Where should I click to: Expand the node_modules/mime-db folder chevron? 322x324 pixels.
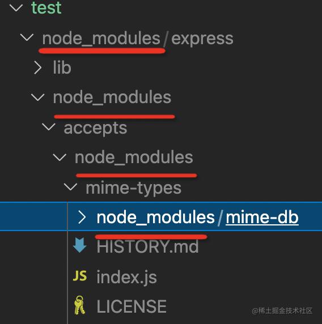pyautogui.click(x=82, y=217)
